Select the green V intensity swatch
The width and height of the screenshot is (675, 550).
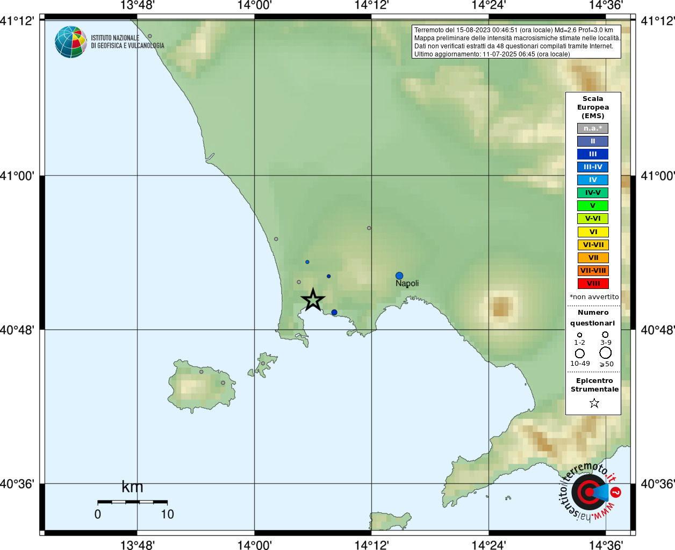[593, 206]
